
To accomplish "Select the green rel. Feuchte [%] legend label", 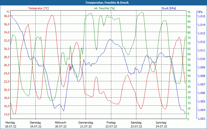I will (104, 8).
